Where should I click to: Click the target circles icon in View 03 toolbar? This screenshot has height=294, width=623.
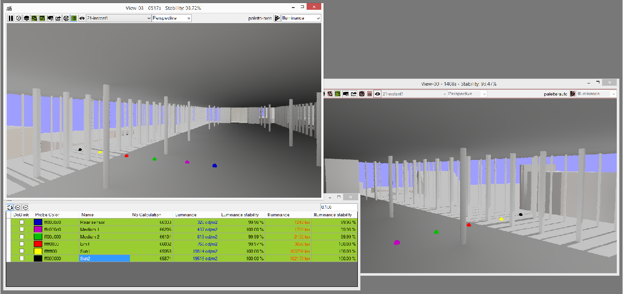pos(66,18)
